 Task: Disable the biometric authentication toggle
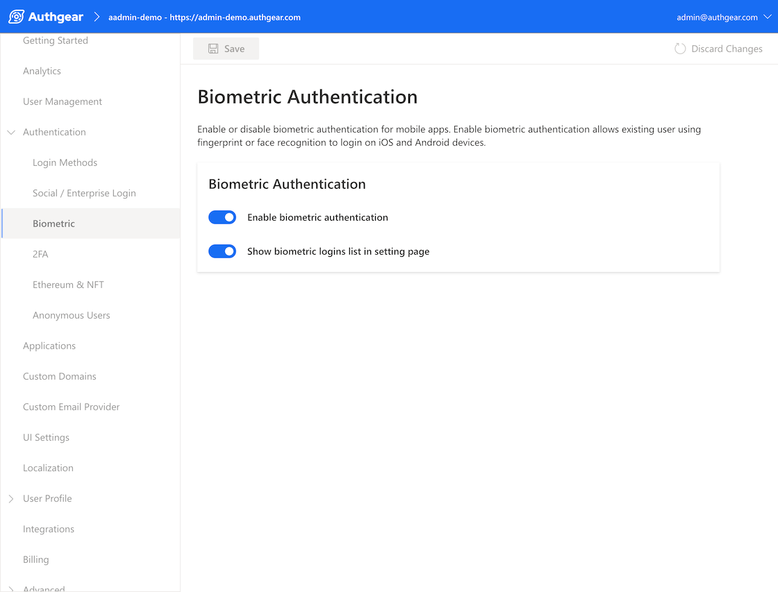click(222, 217)
